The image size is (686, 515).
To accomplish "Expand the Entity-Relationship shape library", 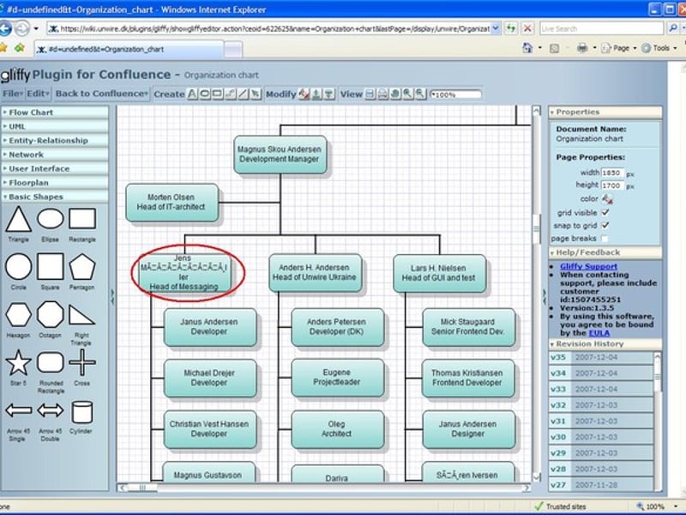I will [54, 141].
